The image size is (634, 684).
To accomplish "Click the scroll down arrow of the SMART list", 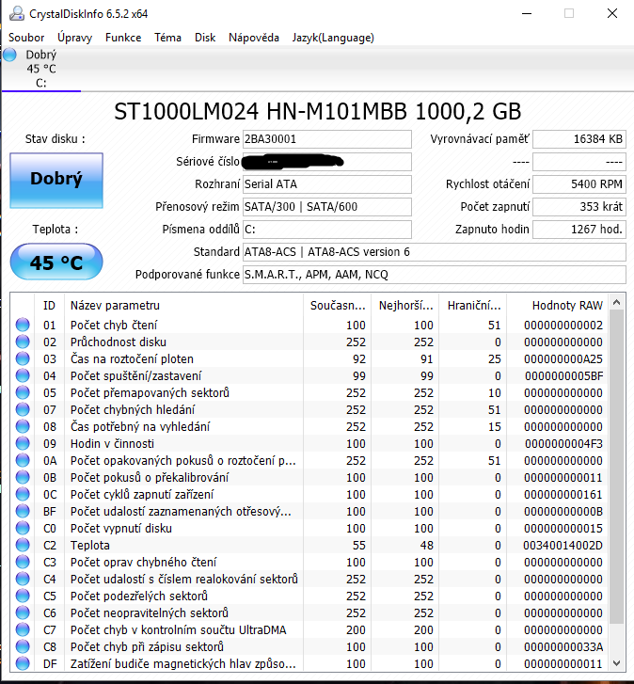I will tap(616, 663).
